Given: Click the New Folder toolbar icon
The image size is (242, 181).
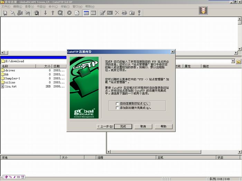Looking at the screenshot, I should (132, 13).
